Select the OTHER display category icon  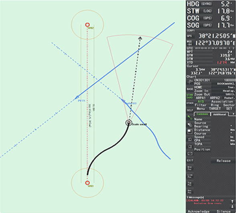[190, 103]
